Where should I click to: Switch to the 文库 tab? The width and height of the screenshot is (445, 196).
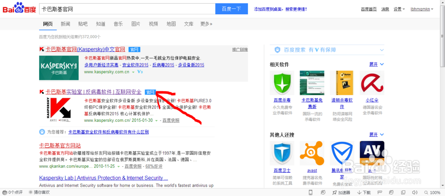coord(189,24)
